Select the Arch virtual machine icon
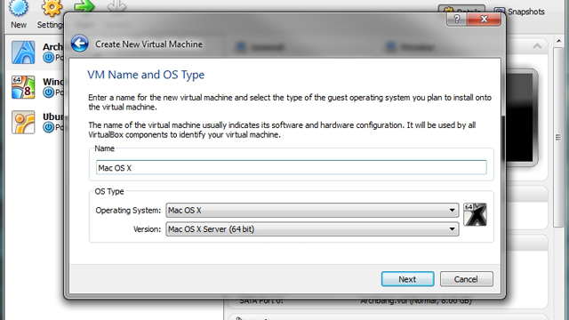 (23, 52)
